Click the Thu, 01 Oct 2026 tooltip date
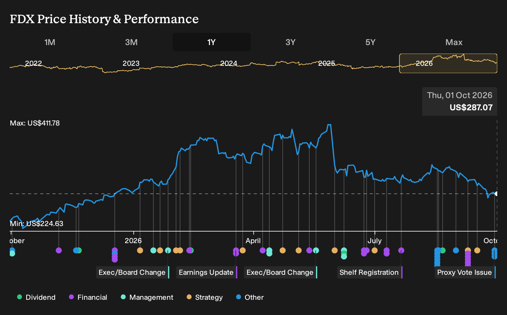 (460, 95)
